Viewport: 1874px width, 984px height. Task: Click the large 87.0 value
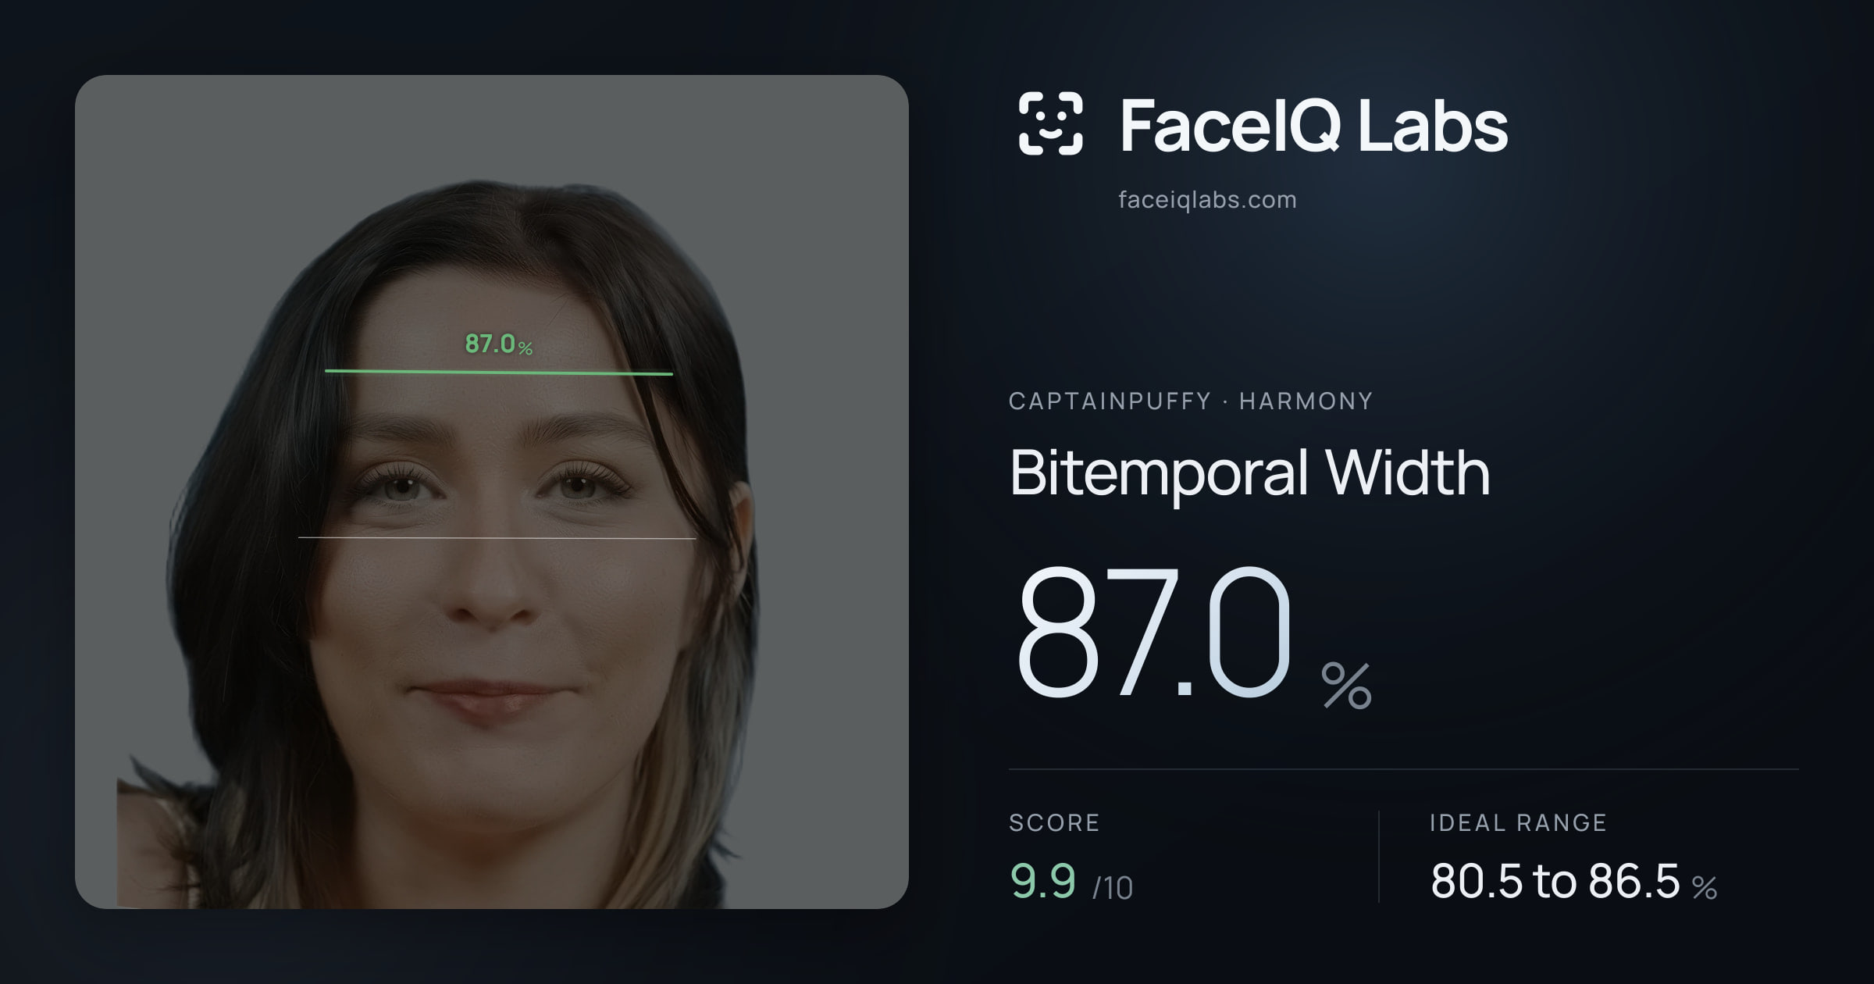pos(1153,631)
